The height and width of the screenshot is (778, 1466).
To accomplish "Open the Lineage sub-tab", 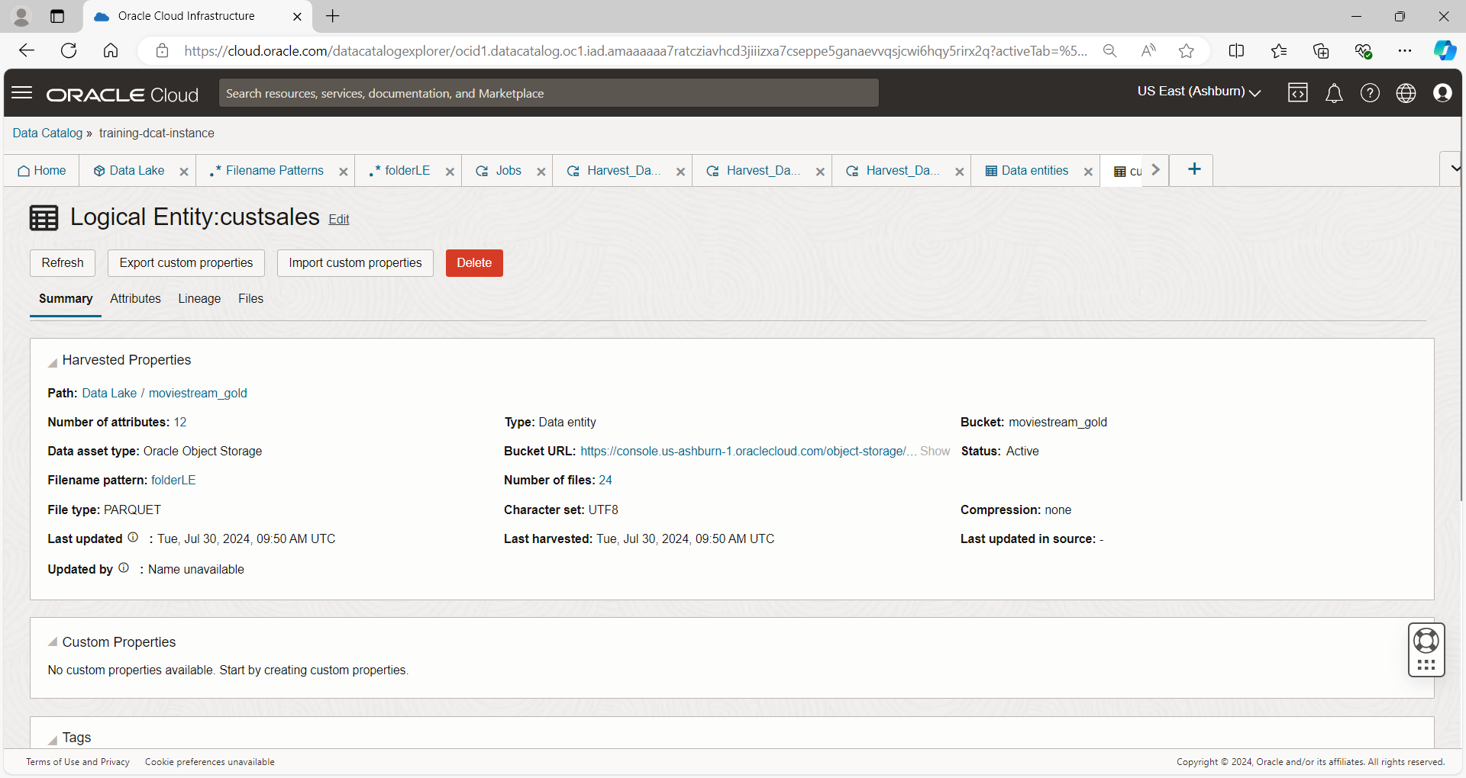I will tap(199, 299).
